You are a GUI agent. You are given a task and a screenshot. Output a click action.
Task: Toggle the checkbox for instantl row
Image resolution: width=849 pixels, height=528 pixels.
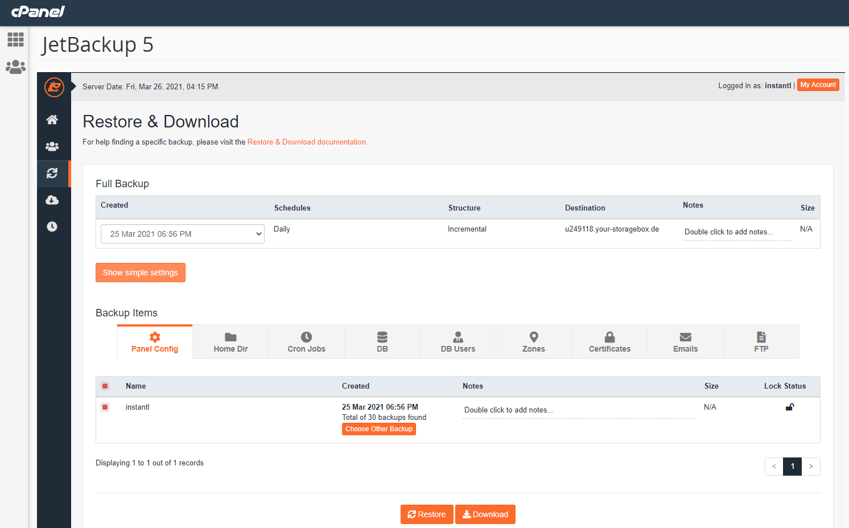105,407
